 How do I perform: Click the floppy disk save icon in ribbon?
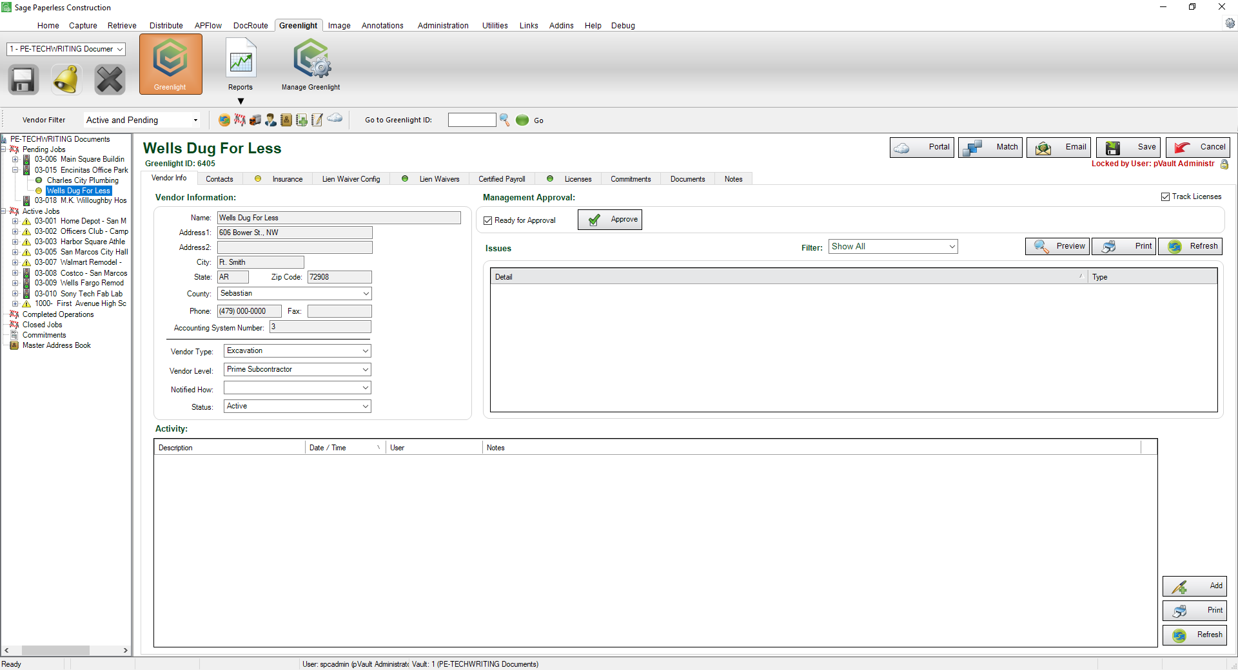tap(23, 80)
